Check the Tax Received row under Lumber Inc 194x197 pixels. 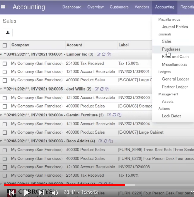[x=5, y=64]
